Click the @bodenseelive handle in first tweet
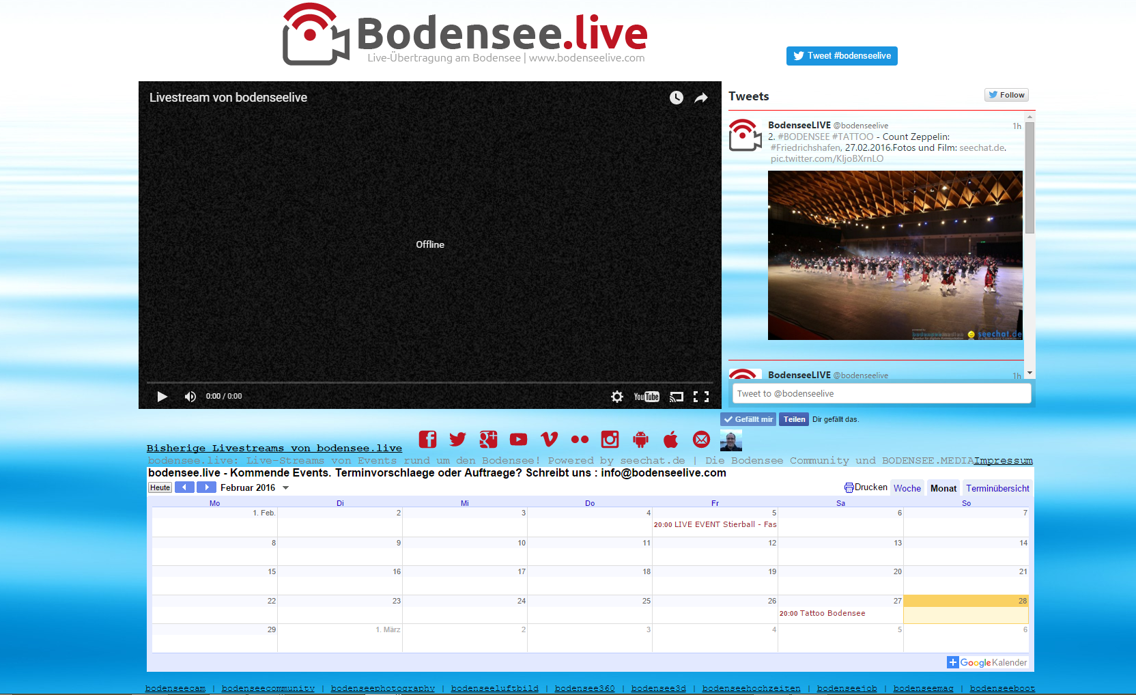This screenshot has width=1136, height=695. point(861,126)
